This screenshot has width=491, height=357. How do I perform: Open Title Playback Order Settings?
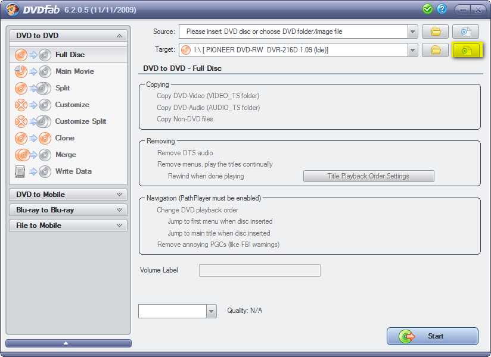369,176
